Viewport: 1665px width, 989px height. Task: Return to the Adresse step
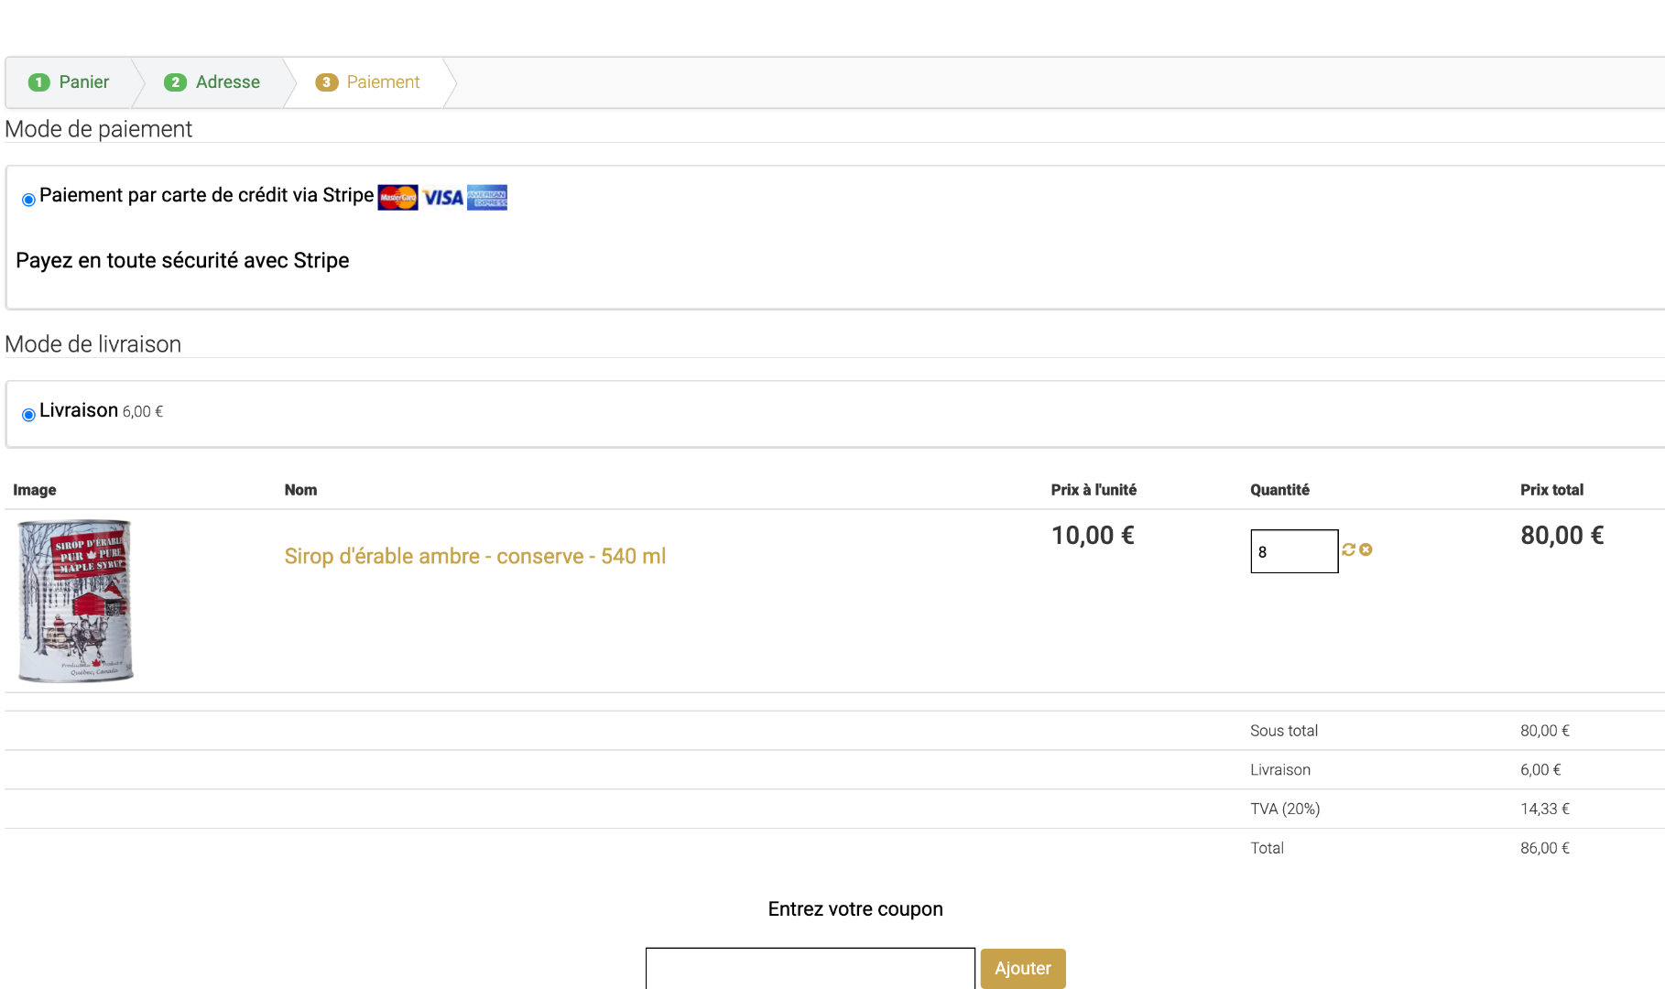coord(212,82)
